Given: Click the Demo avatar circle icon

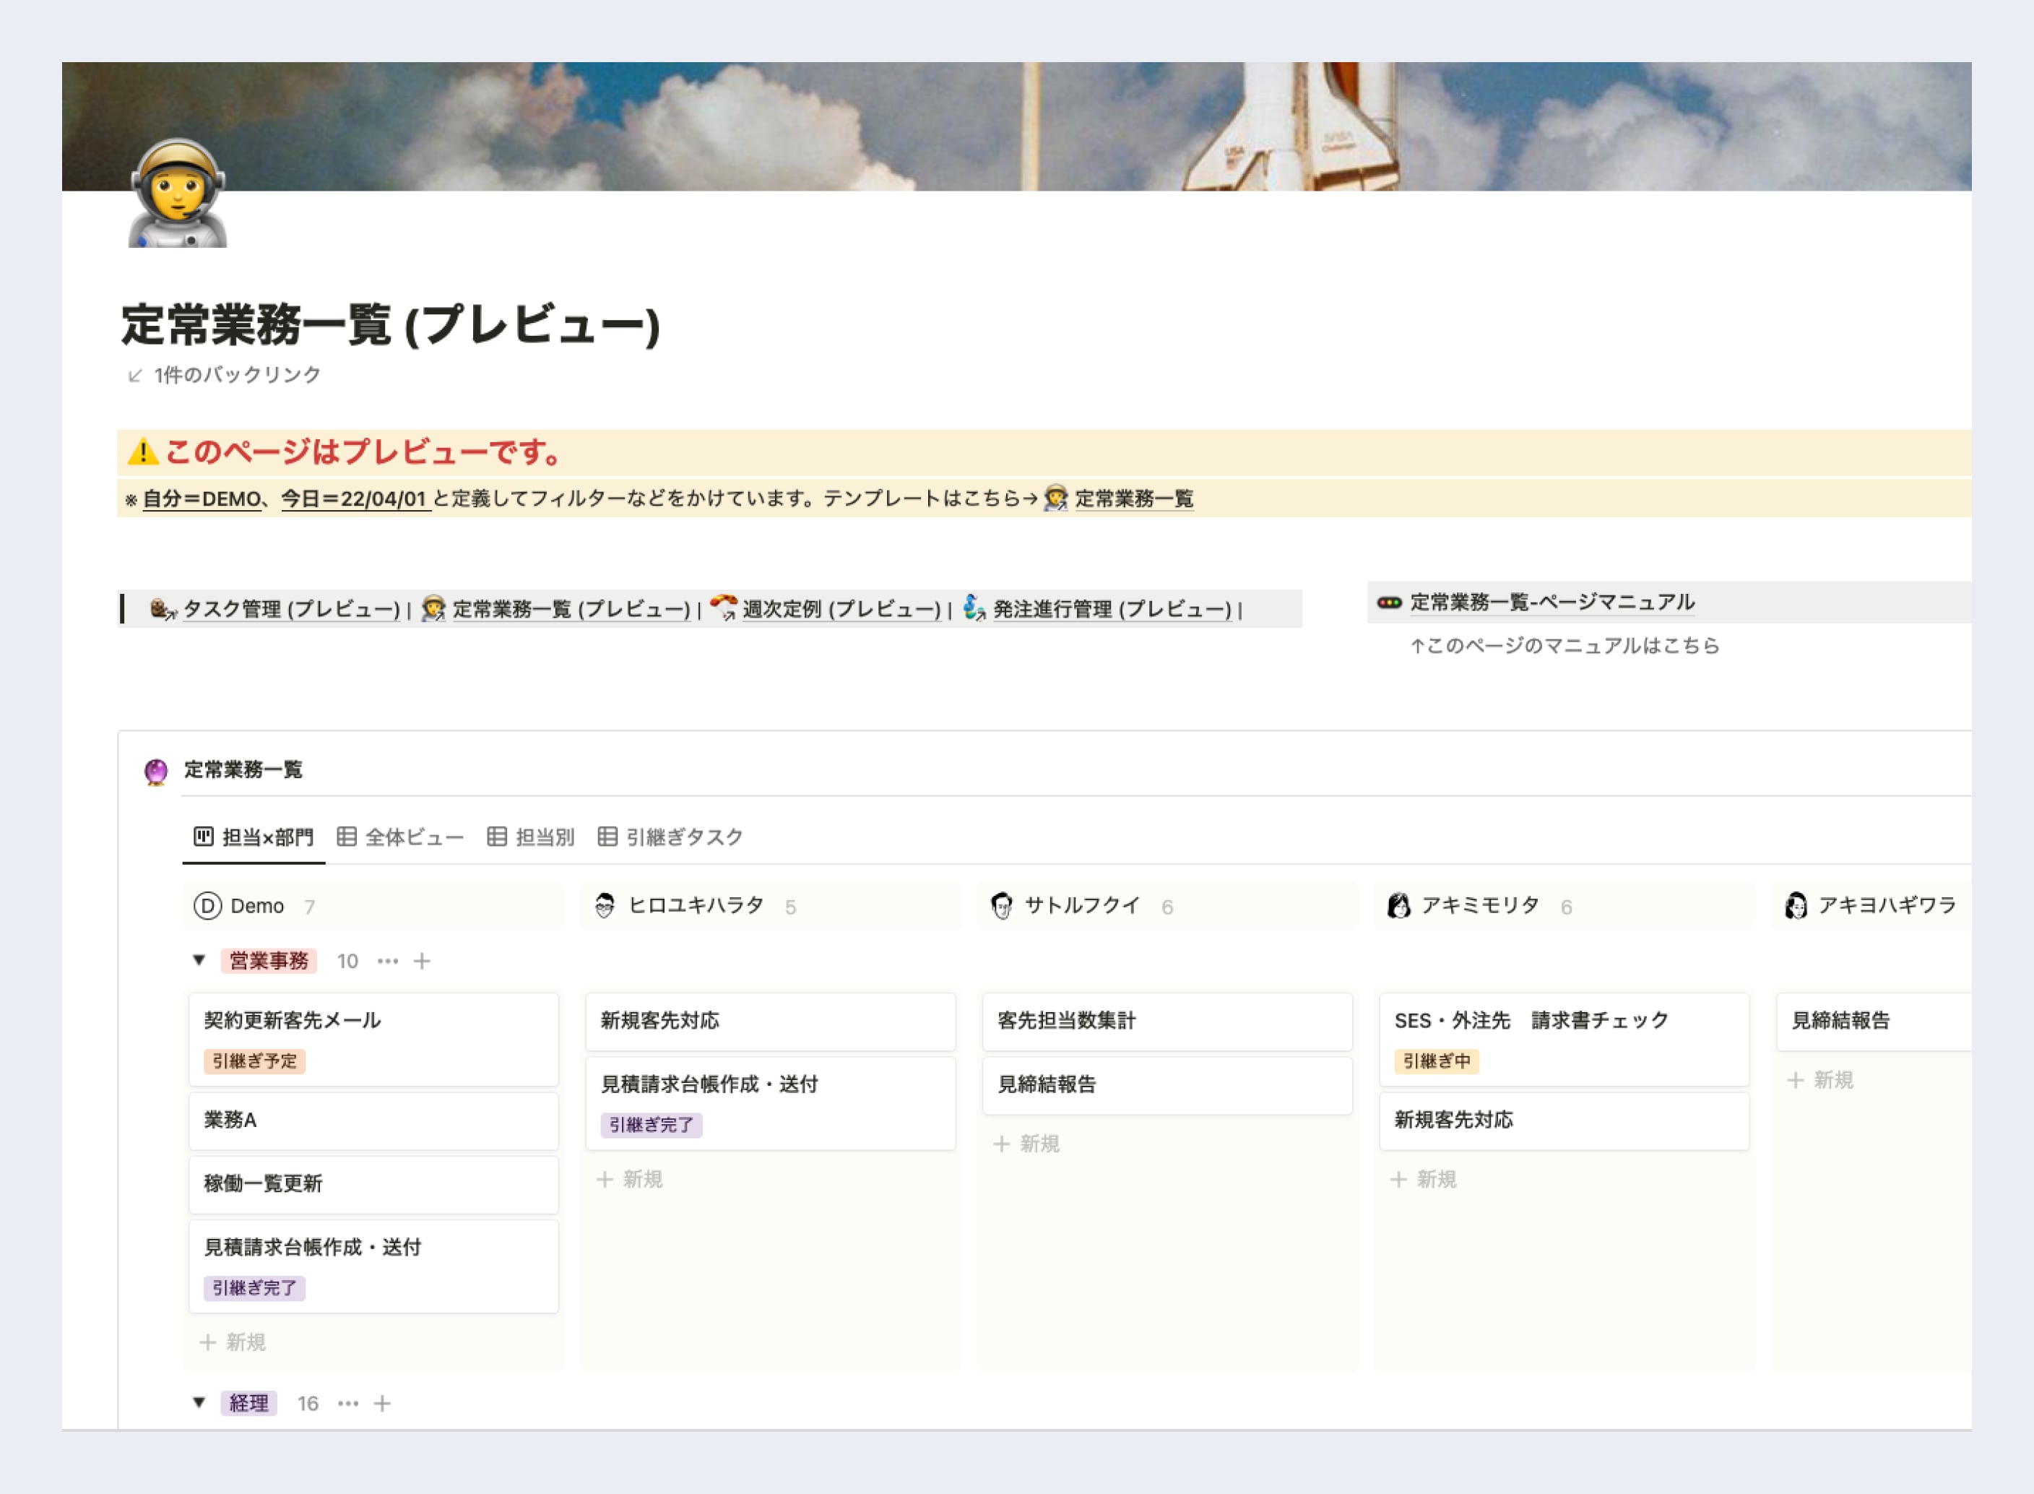Looking at the screenshot, I should pos(207,905).
